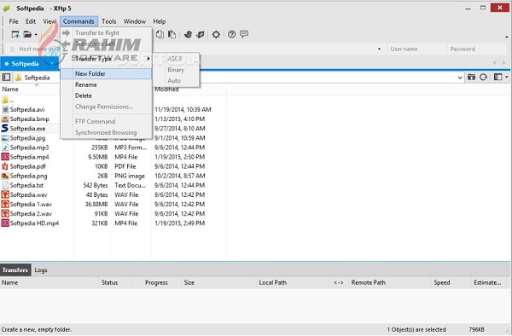Click the green-leaf Xftp launch icon
Image resolution: width=512 pixels, height=336 pixels.
pos(201,34)
